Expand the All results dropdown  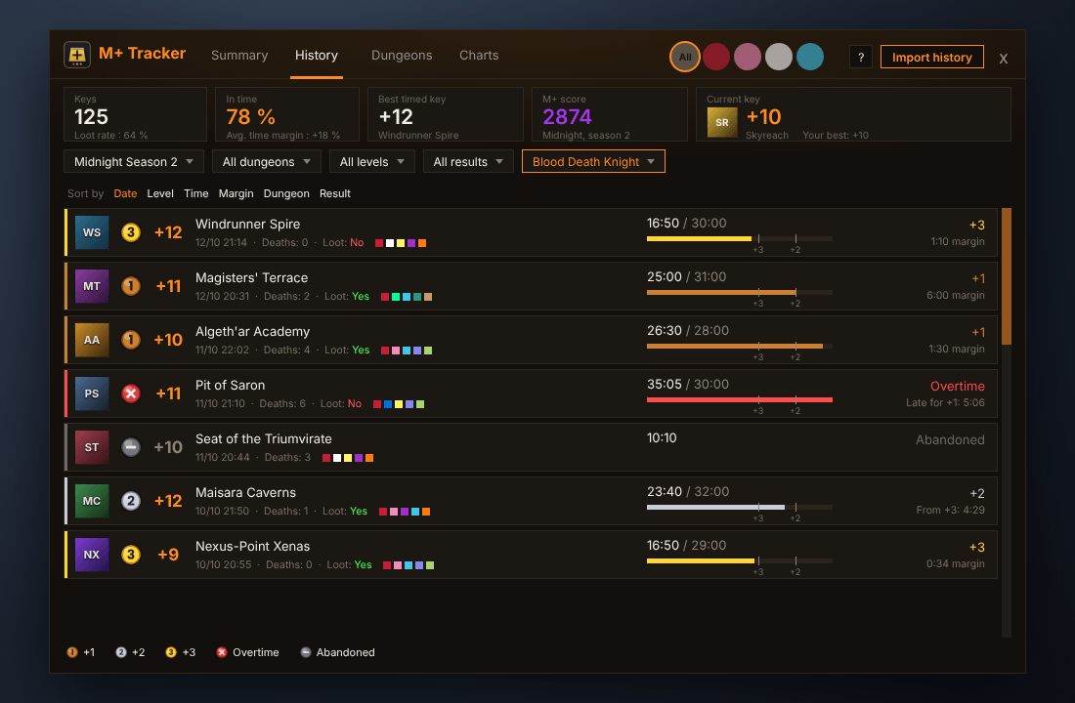click(468, 162)
